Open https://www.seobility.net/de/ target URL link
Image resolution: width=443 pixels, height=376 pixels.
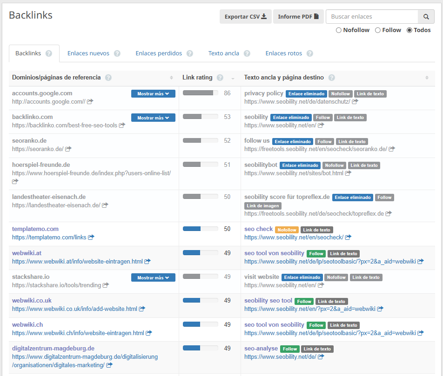(280, 357)
